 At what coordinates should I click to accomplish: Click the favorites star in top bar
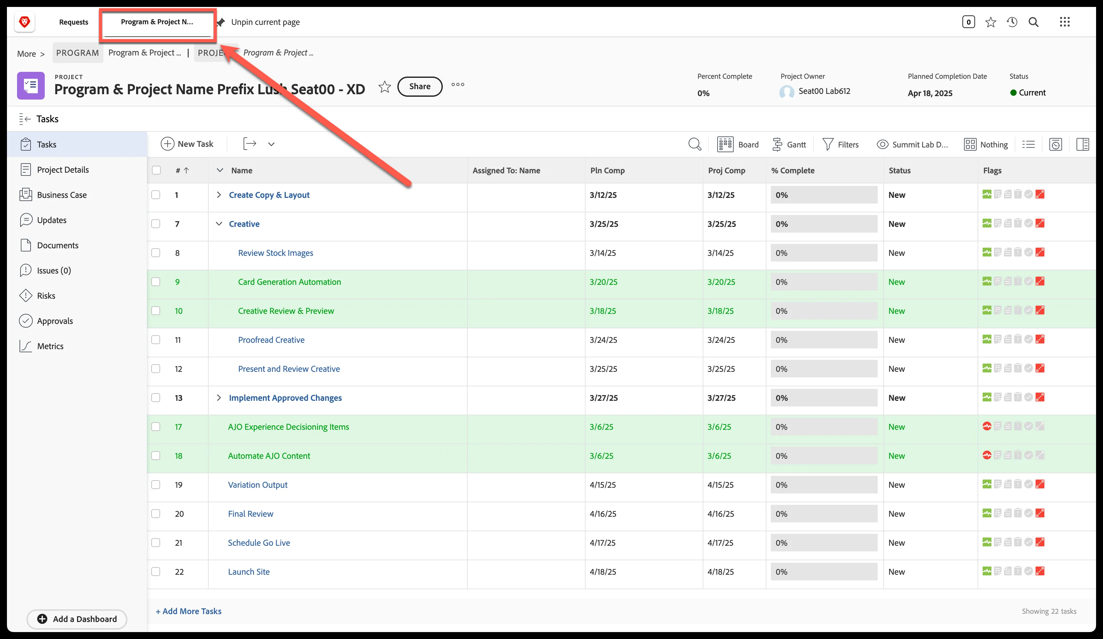point(990,22)
